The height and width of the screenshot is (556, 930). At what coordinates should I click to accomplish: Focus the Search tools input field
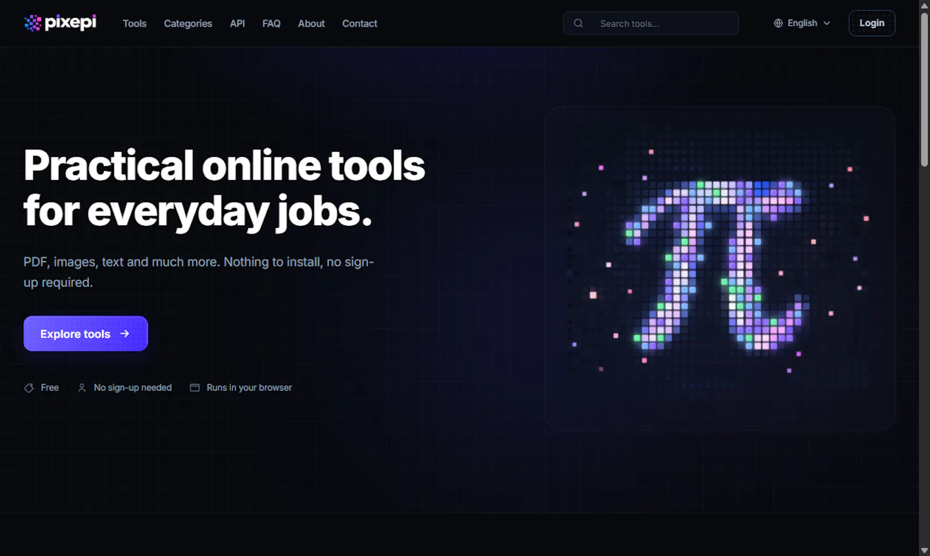[650, 23]
